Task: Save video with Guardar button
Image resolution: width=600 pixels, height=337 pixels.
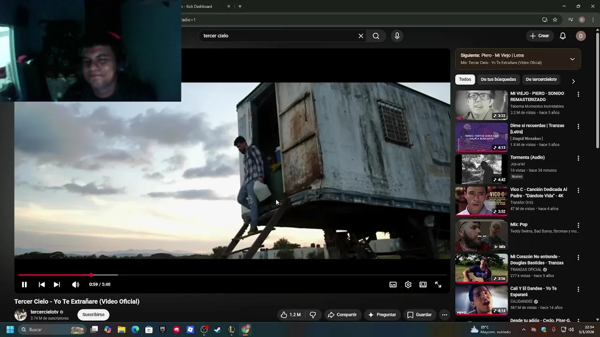Action: tap(420, 315)
